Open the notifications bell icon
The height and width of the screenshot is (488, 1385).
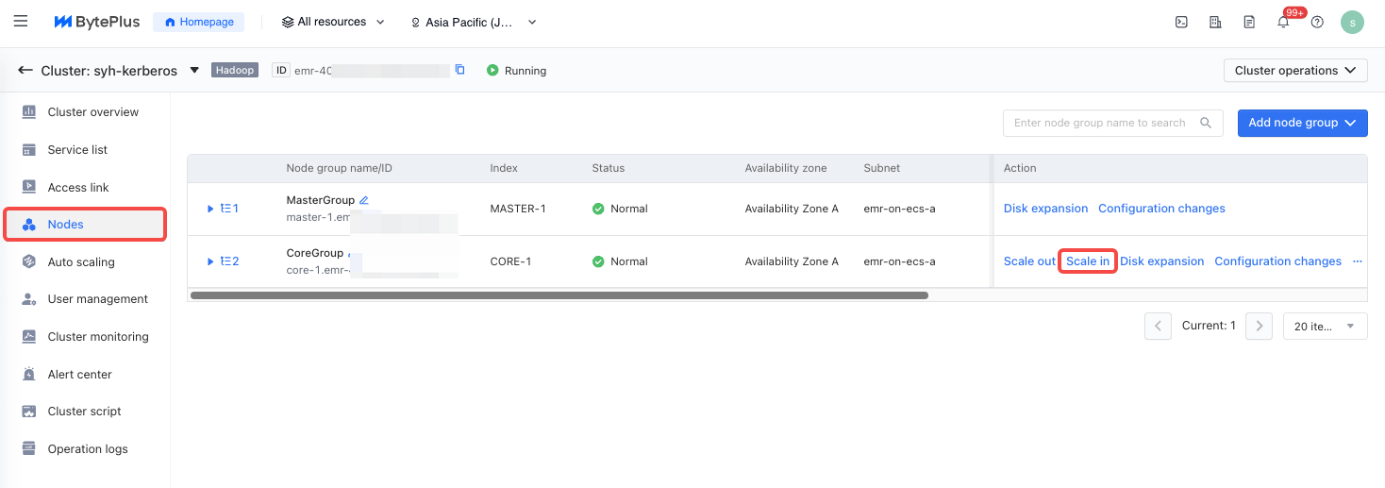click(1283, 22)
